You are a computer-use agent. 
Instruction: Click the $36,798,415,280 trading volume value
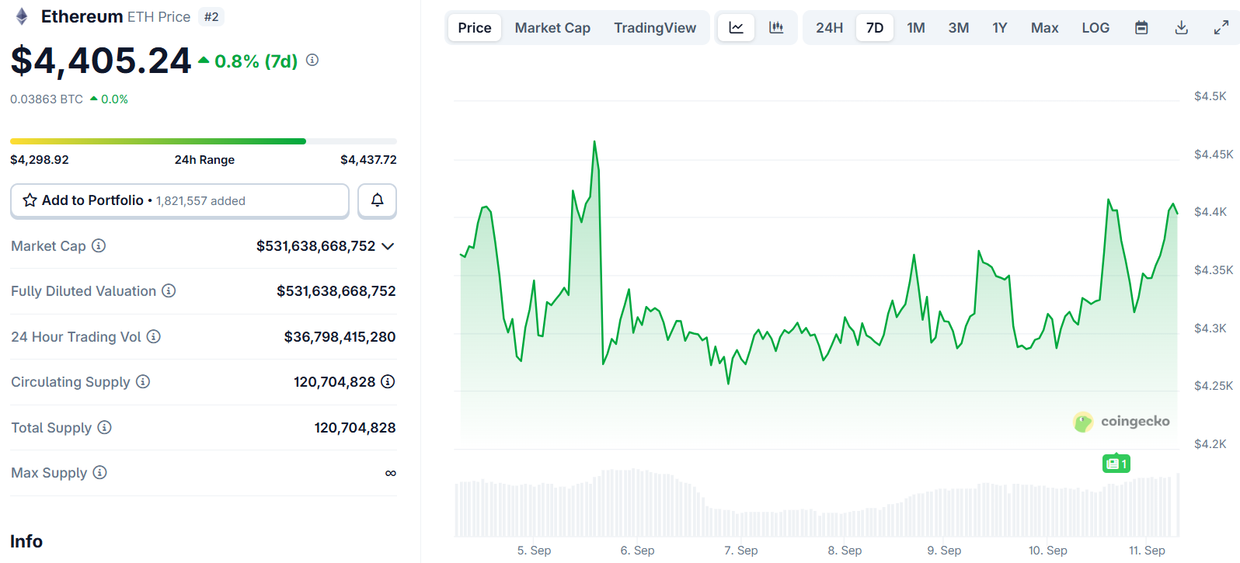pyautogui.click(x=340, y=336)
